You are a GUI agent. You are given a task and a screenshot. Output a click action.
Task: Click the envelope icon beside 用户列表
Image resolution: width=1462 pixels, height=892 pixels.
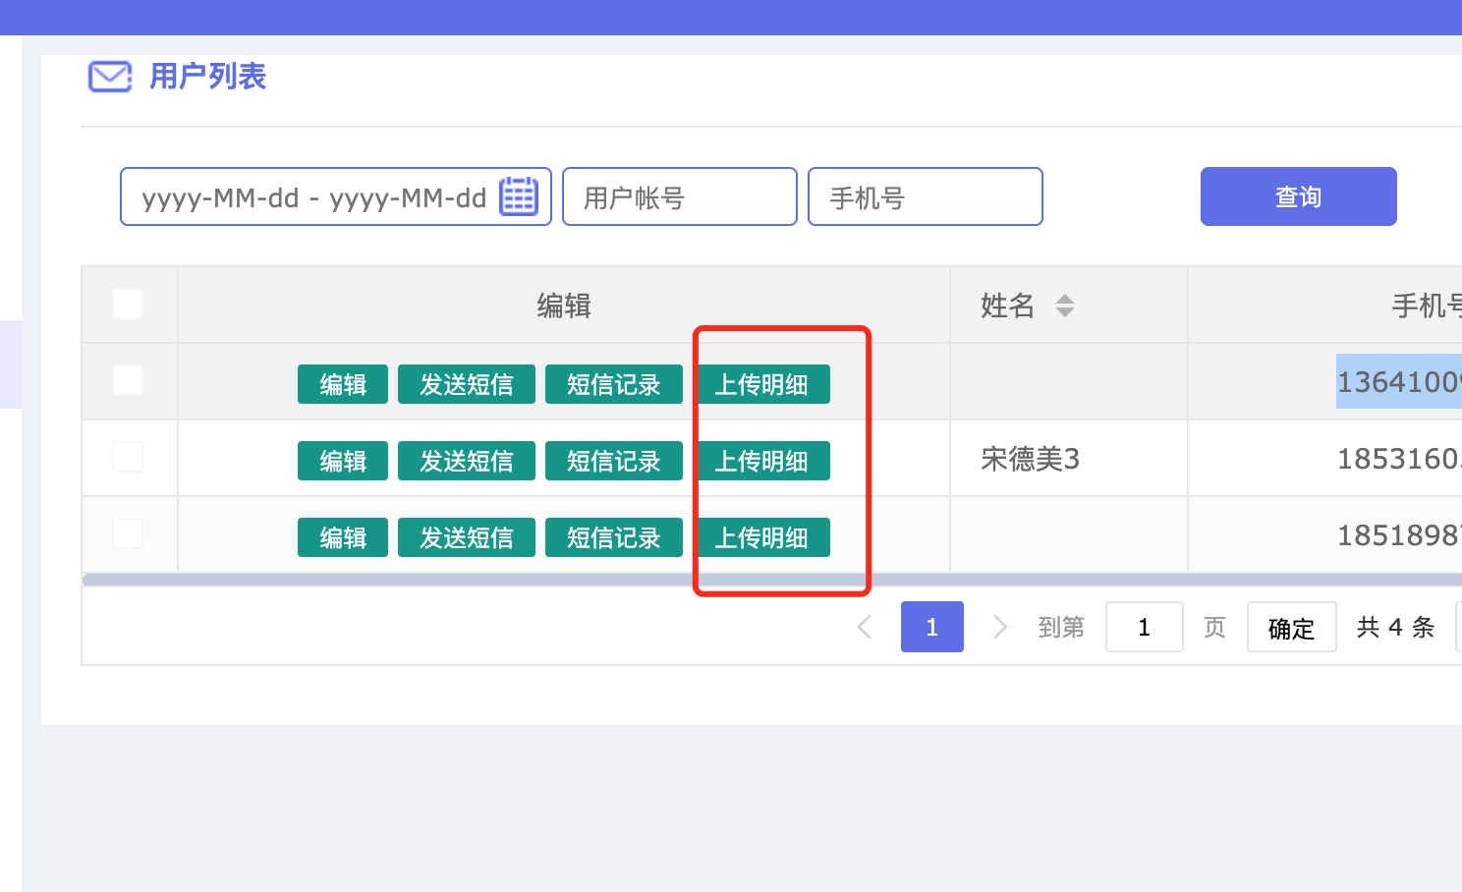(x=110, y=77)
